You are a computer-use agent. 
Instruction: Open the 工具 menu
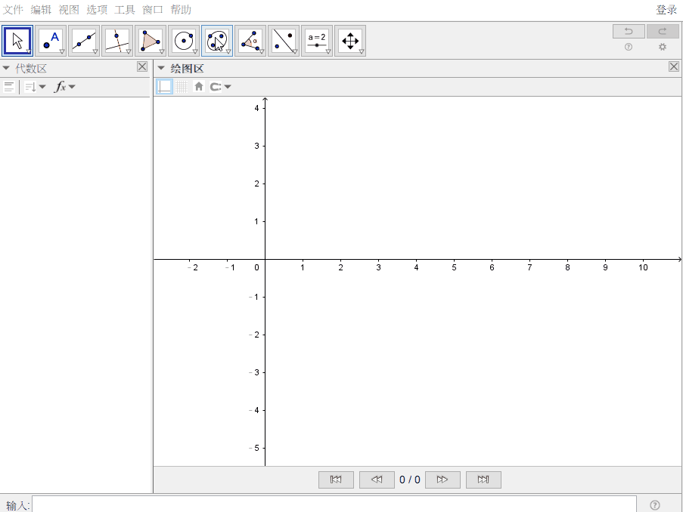125,10
